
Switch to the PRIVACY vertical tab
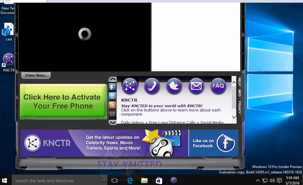[239, 107]
